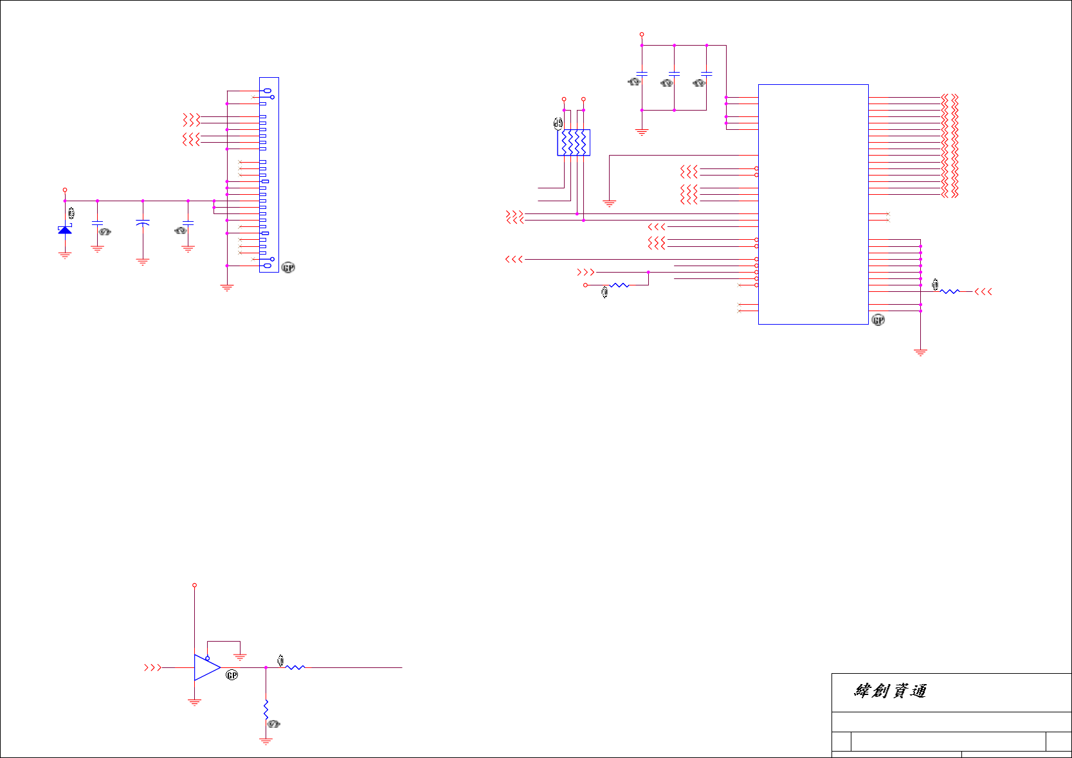Click the GP badge beside the connector
The width and height of the screenshot is (1072, 758).
pos(288,267)
